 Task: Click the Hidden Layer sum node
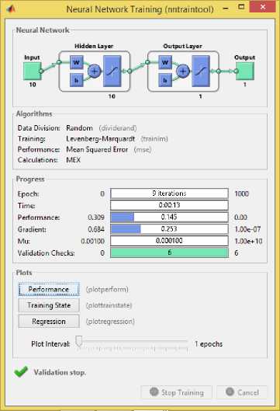94,71
